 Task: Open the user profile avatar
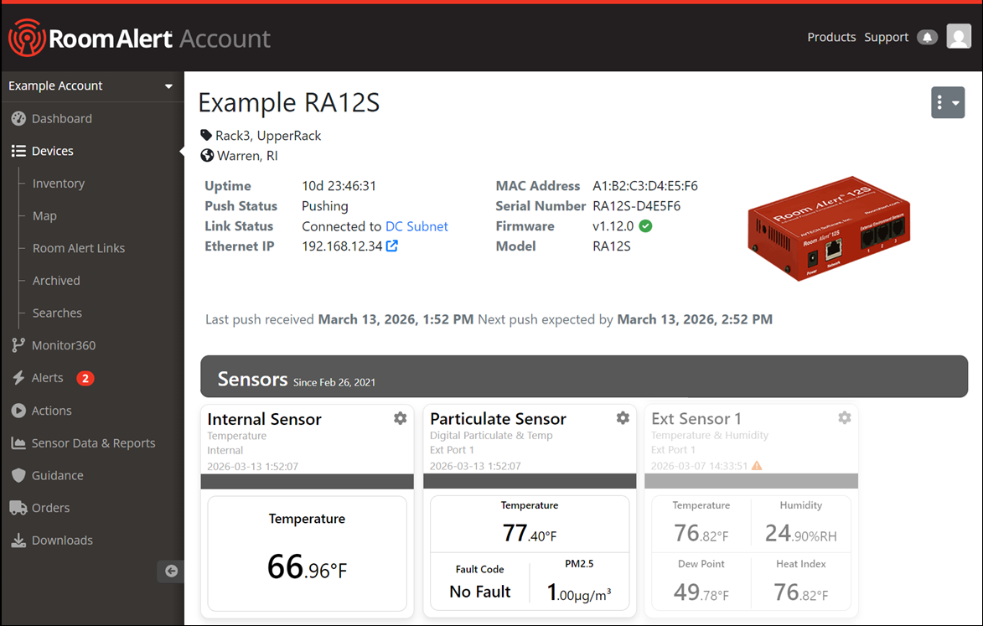(959, 36)
